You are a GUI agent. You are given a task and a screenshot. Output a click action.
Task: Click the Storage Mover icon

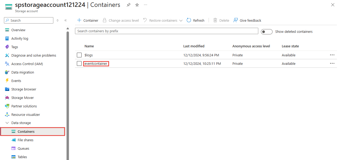pos(7,98)
